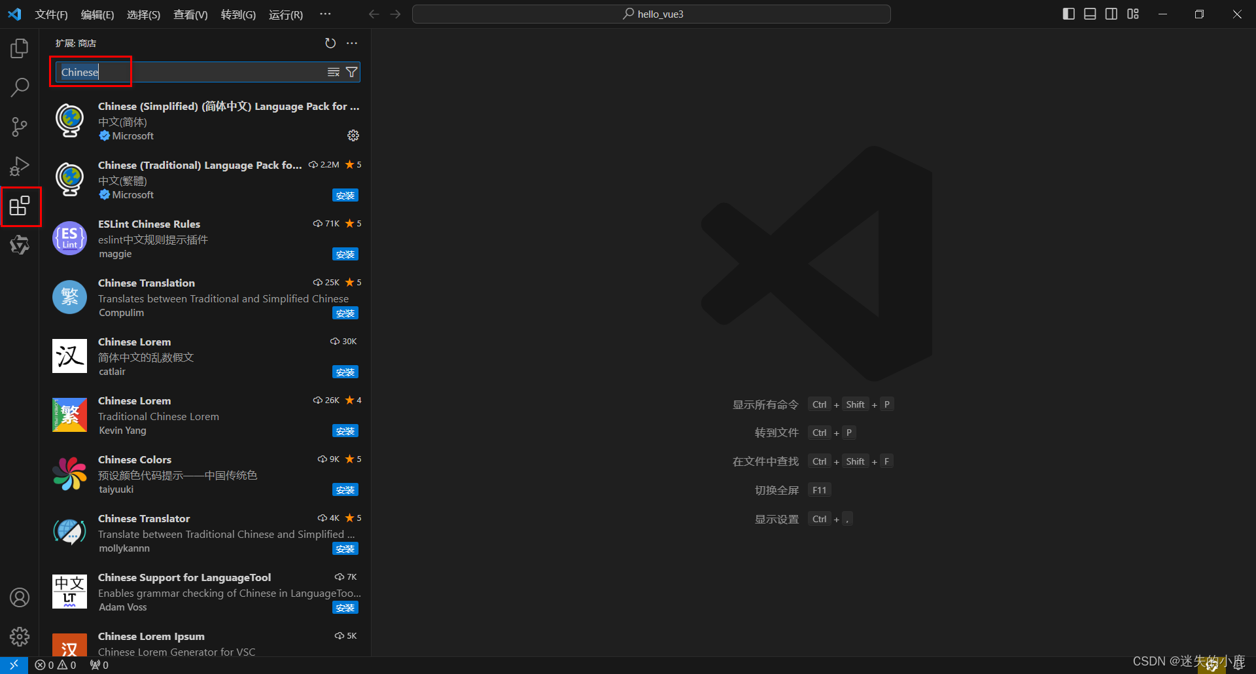
Task: Click the Chinese Support LanguageTool icon
Action: click(69, 592)
